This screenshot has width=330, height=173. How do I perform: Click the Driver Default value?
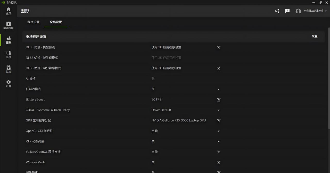[161, 110]
